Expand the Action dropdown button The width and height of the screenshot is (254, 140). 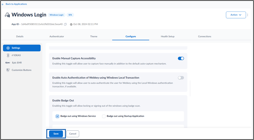click(236, 15)
